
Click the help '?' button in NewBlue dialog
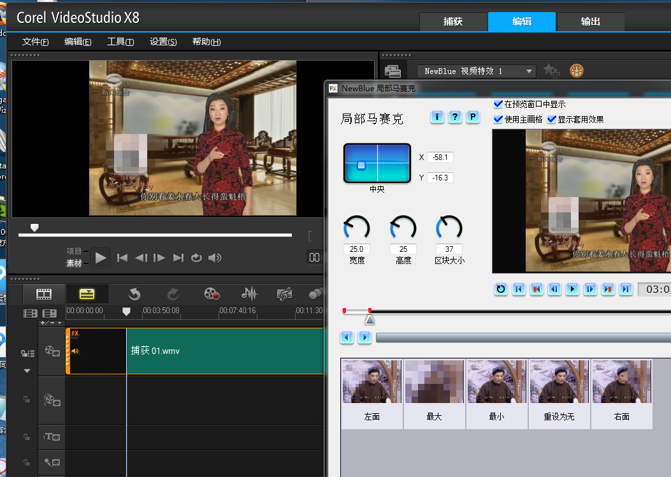click(455, 117)
